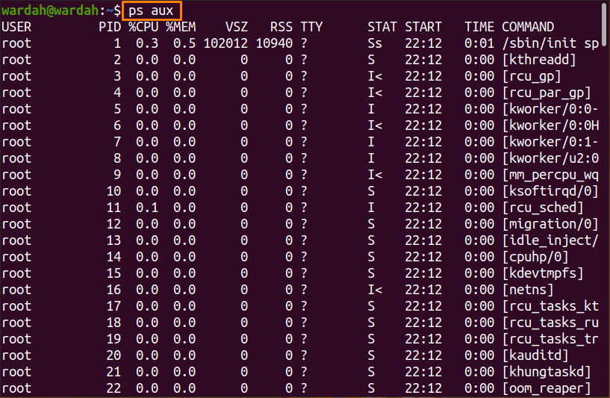
Task: Click the [kthreadd] process name
Action: (x=539, y=60)
